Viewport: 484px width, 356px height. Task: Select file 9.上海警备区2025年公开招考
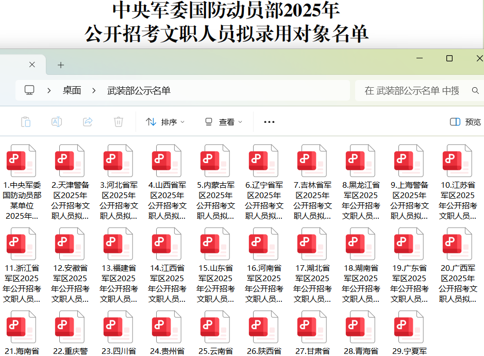point(409,182)
